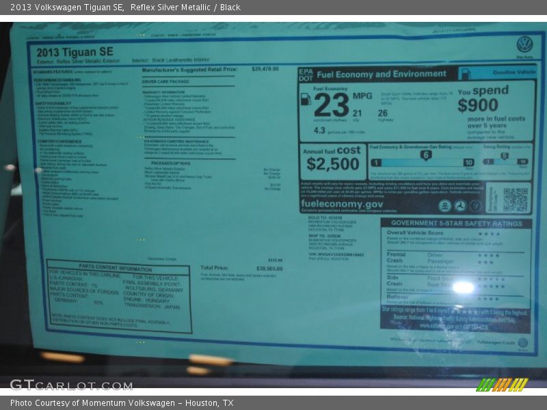This screenshot has width=547, height=410.
Task: Open the fueleconomy.gov link
Action: tap(342, 204)
